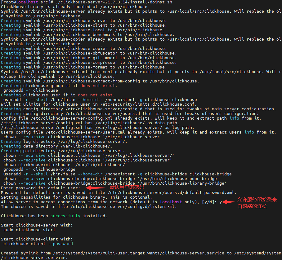Click the line mentioning '/var/lib/clickhouse/ as data path'
Screen dimensions: 282x260
(x=90, y=123)
